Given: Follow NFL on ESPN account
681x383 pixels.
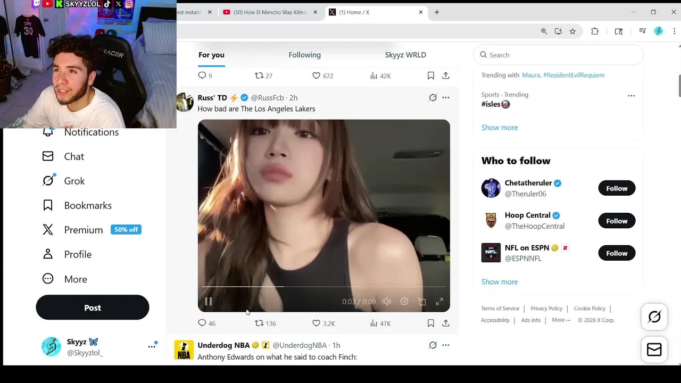Looking at the screenshot, I should pyautogui.click(x=617, y=253).
